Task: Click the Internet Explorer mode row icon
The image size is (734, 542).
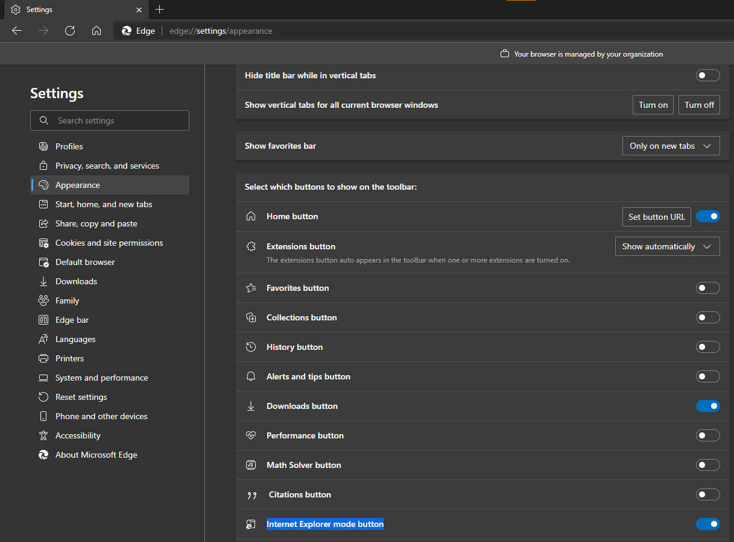Action: coord(251,525)
